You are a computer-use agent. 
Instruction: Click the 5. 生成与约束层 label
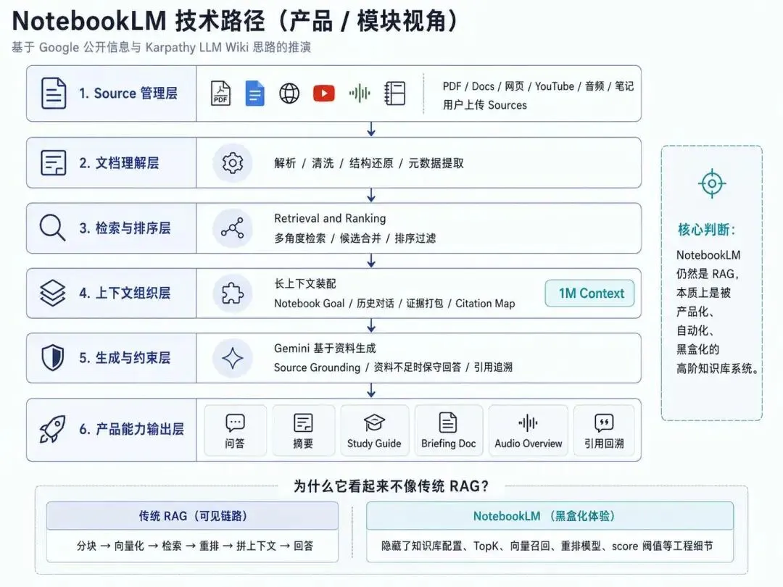125,358
